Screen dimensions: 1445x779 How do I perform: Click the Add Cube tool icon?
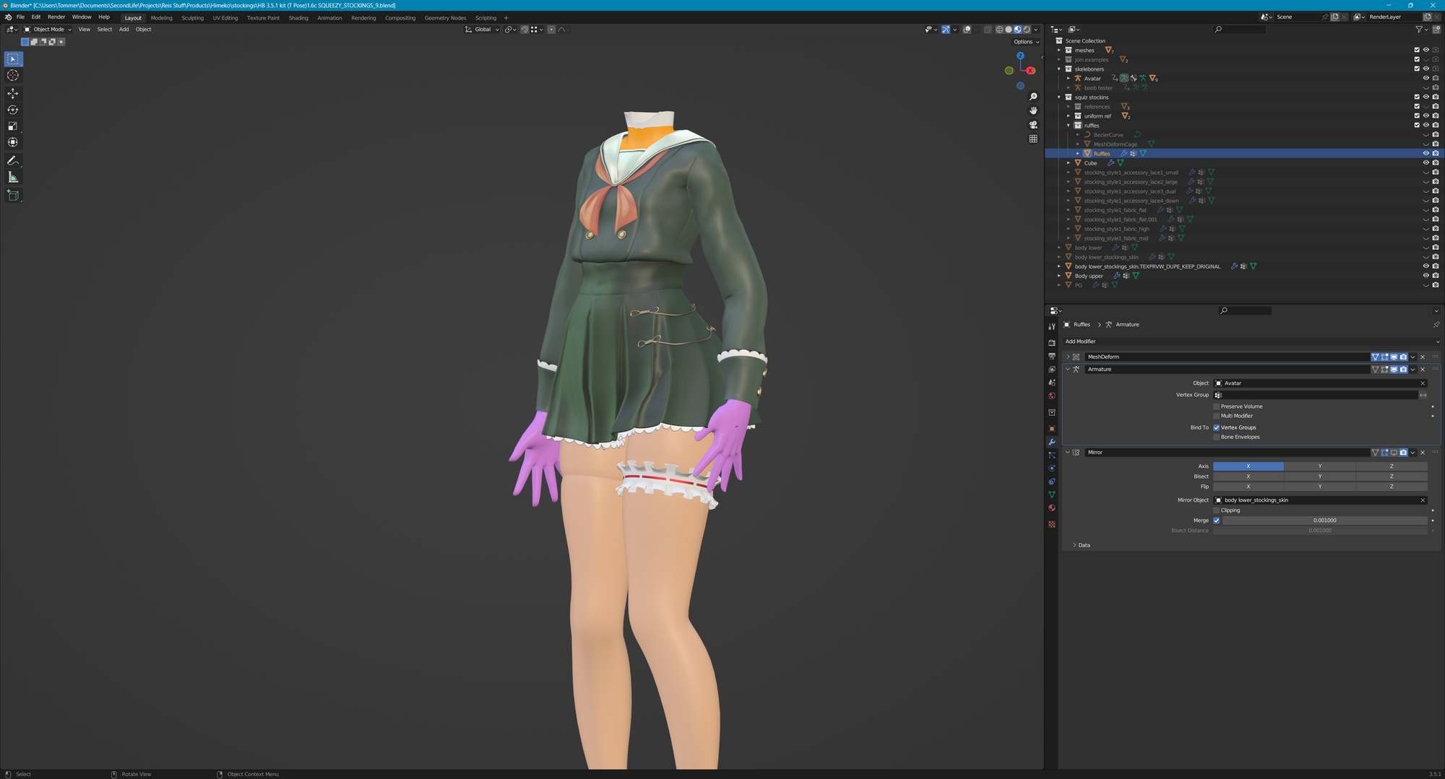click(13, 195)
